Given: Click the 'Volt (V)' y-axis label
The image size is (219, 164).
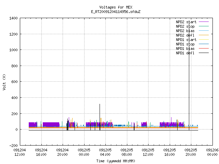Looking at the screenshot, I should [x=4, y=82].
